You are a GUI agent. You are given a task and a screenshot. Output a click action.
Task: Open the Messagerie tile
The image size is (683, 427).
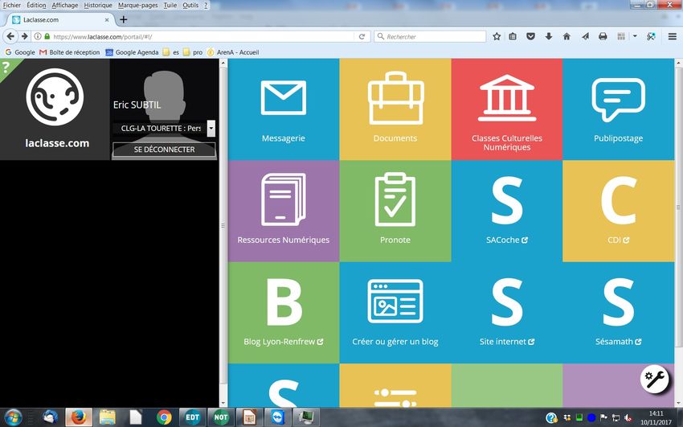284,109
